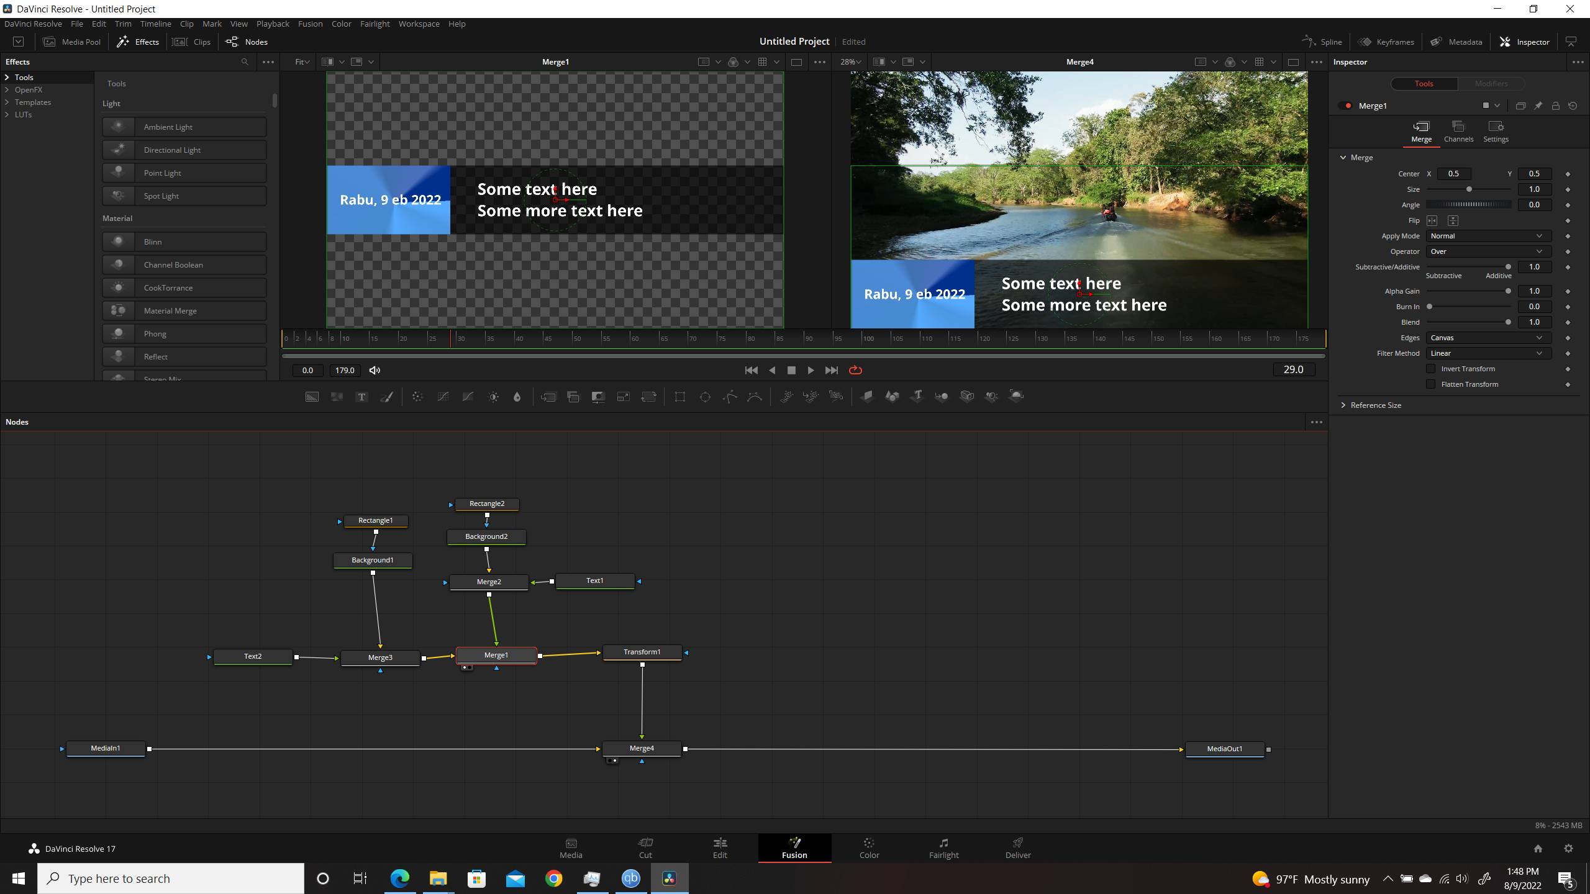The width and height of the screenshot is (1590, 894).
Task: Open the Filter Method dropdown
Action: pos(1488,353)
